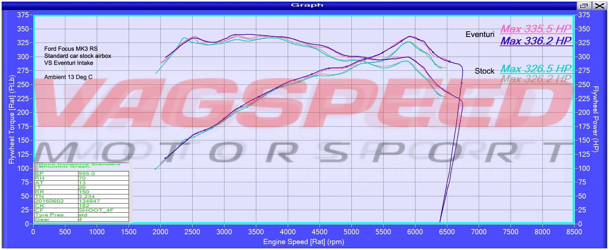This screenshot has height=250, width=609.
Task: Click the "Tyre Pres." label in the table
Action: click(50, 215)
